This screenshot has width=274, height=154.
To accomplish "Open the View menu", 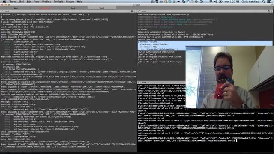I will [37, 2].
